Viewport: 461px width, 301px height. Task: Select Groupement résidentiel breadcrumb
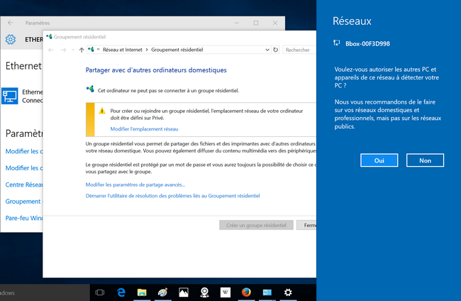point(177,50)
